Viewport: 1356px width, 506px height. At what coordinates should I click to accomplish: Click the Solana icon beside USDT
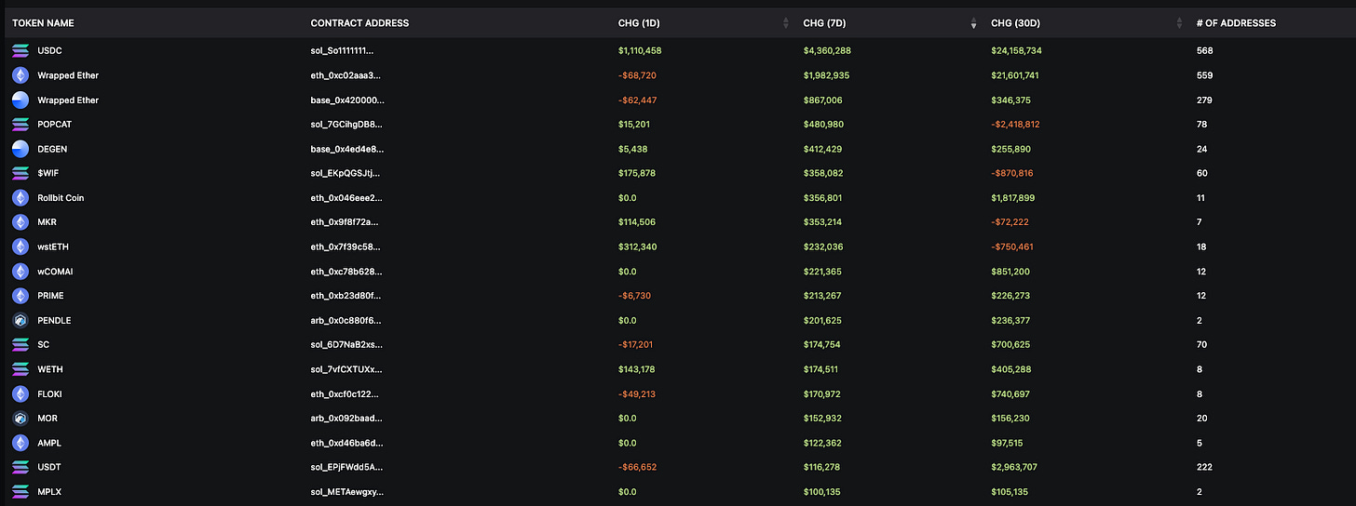point(20,467)
